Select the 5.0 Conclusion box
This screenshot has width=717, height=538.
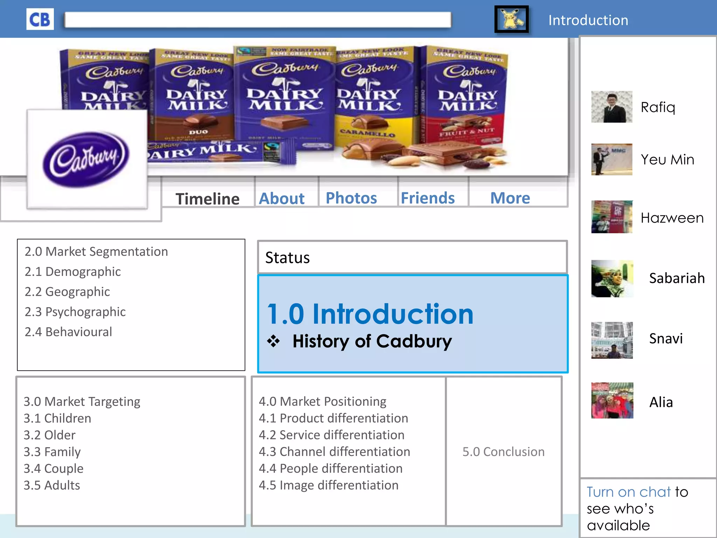[503, 451]
